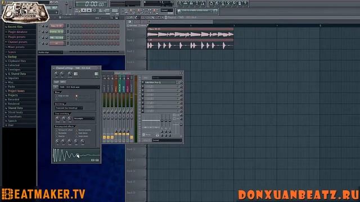This screenshot has height=202, width=360.
Task: Select the orange mixer insert track
Action: click(x=116, y=109)
